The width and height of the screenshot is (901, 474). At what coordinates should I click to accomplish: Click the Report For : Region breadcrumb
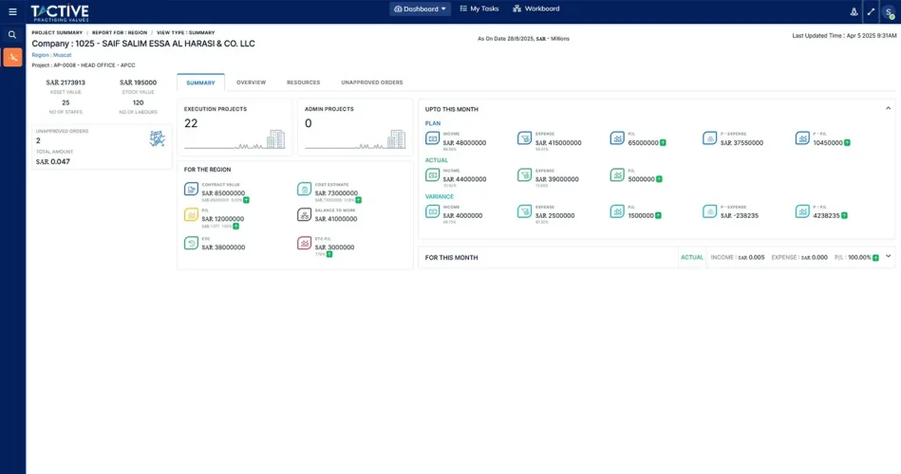point(120,33)
